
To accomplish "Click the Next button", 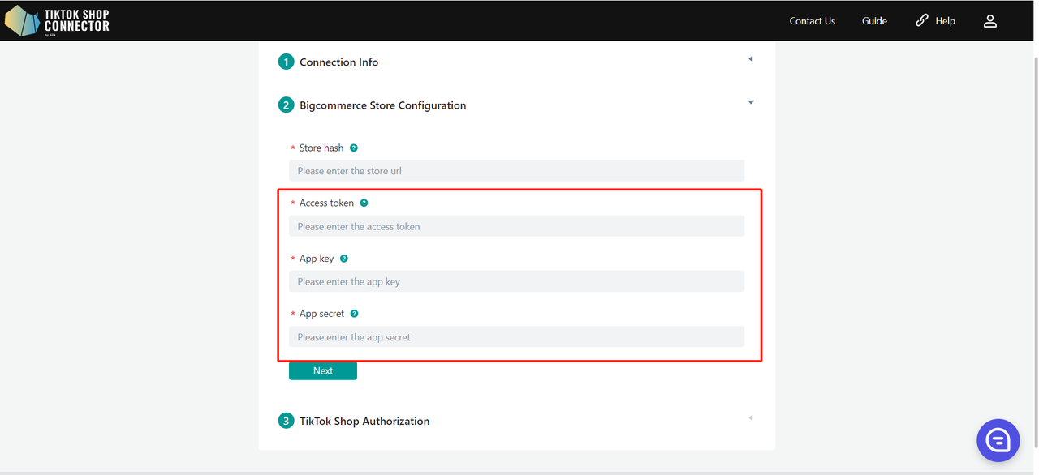I will pos(323,370).
